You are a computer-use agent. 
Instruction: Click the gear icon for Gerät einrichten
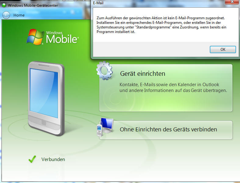pos(105,71)
